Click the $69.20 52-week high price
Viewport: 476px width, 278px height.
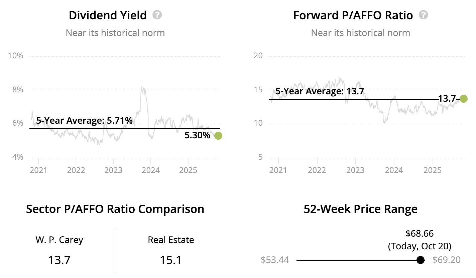click(446, 260)
